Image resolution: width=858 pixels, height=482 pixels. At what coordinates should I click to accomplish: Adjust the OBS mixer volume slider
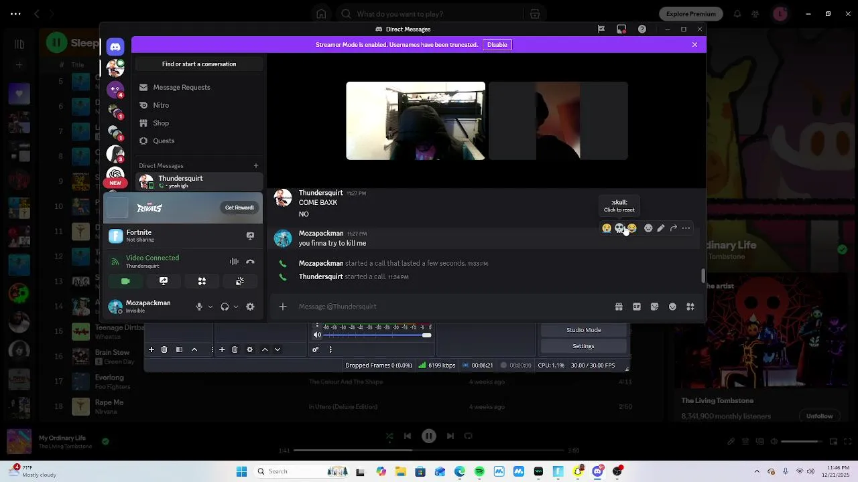[378, 335]
